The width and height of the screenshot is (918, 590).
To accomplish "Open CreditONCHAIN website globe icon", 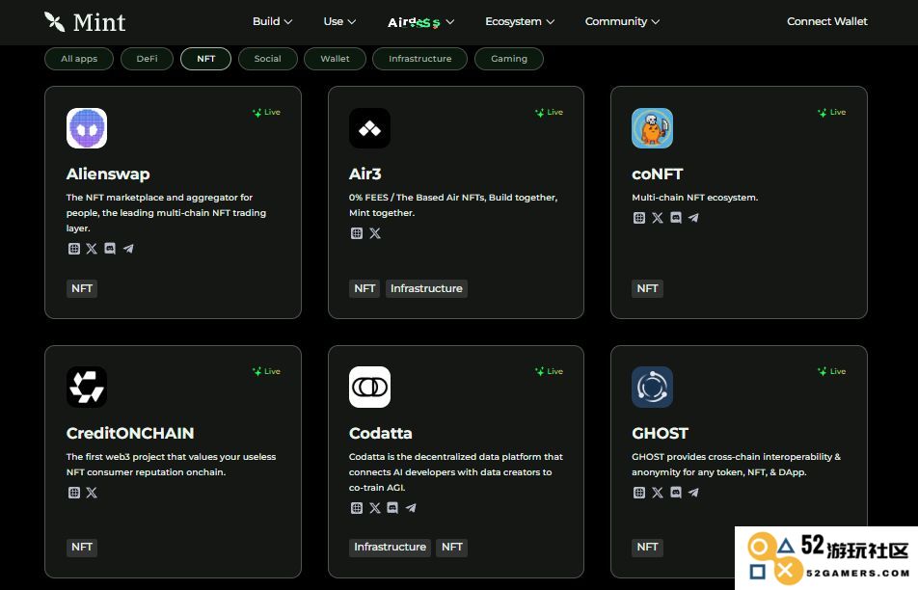I will pos(73,493).
